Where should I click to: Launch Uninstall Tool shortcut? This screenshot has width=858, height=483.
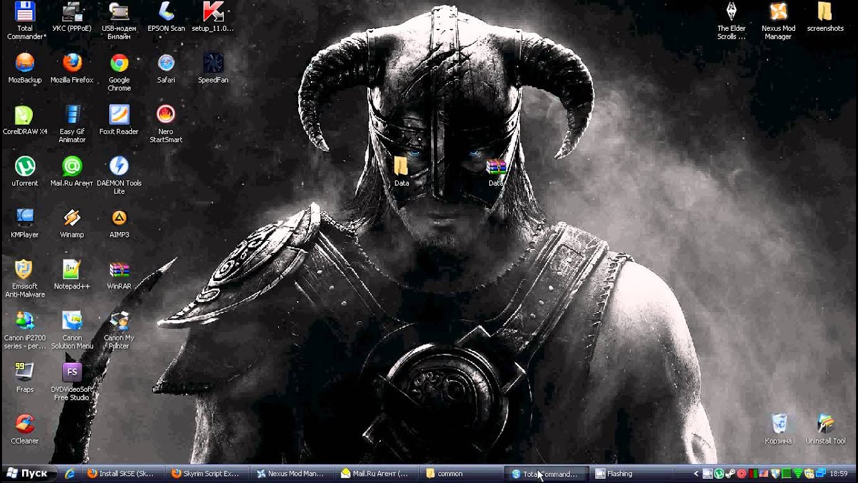coord(825,429)
